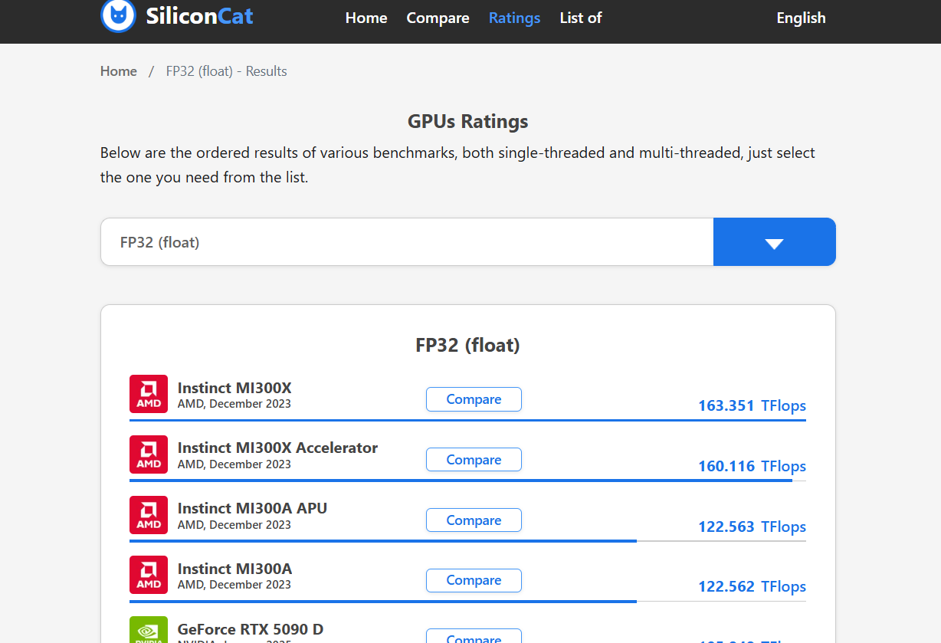The width and height of the screenshot is (941, 643).
Task: Click the AMD icon beside Instinct MI300X Accelerator
Action: (149, 454)
